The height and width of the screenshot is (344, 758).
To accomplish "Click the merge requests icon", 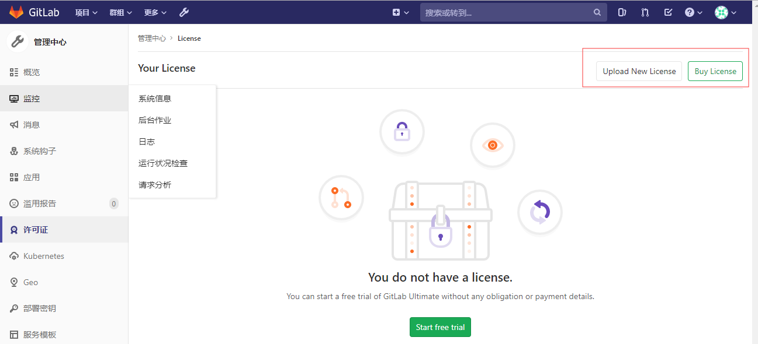I will 645,12.
